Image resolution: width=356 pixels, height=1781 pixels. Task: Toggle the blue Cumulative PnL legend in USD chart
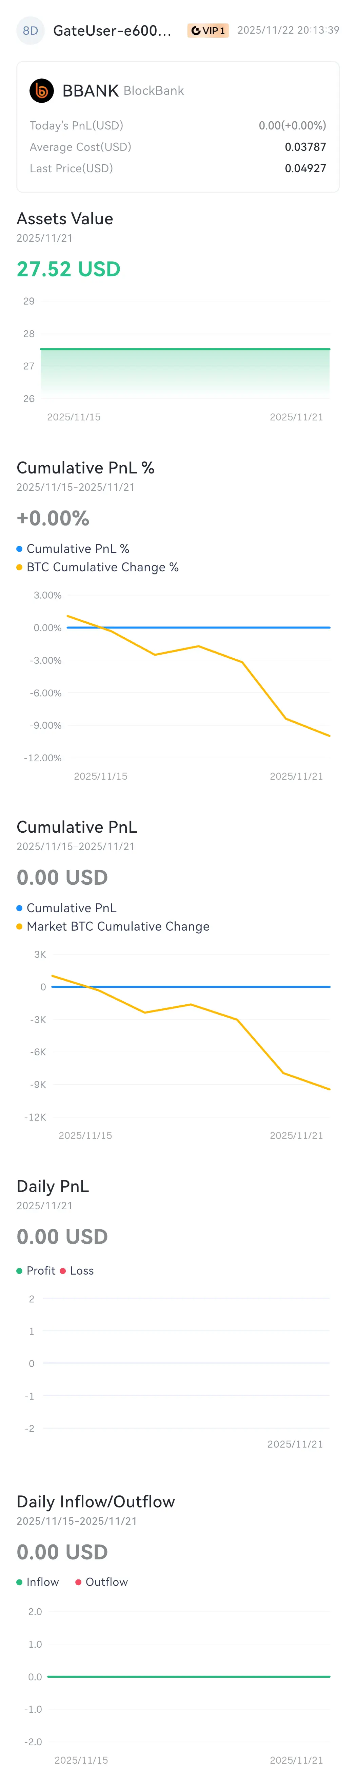pyautogui.click(x=66, y=907)
